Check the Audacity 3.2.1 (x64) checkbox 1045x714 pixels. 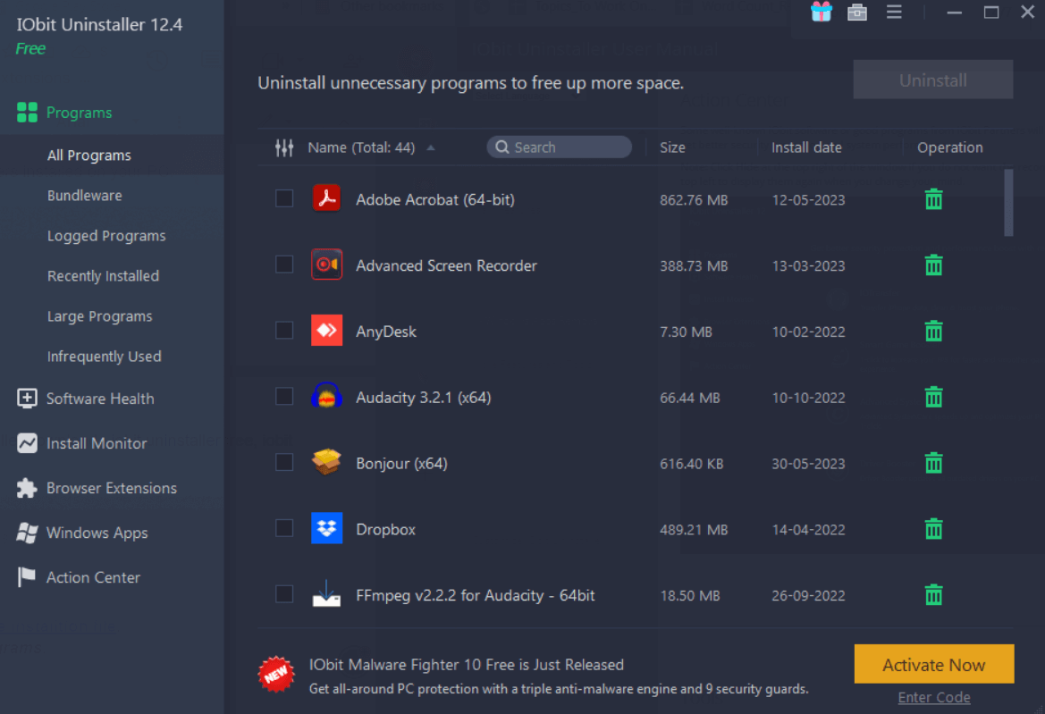pyautogui.click(x=284, y=396)
